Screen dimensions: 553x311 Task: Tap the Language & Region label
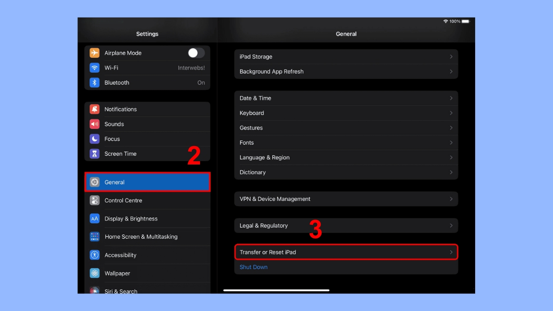pyautogui.click(x=265, y=158)
